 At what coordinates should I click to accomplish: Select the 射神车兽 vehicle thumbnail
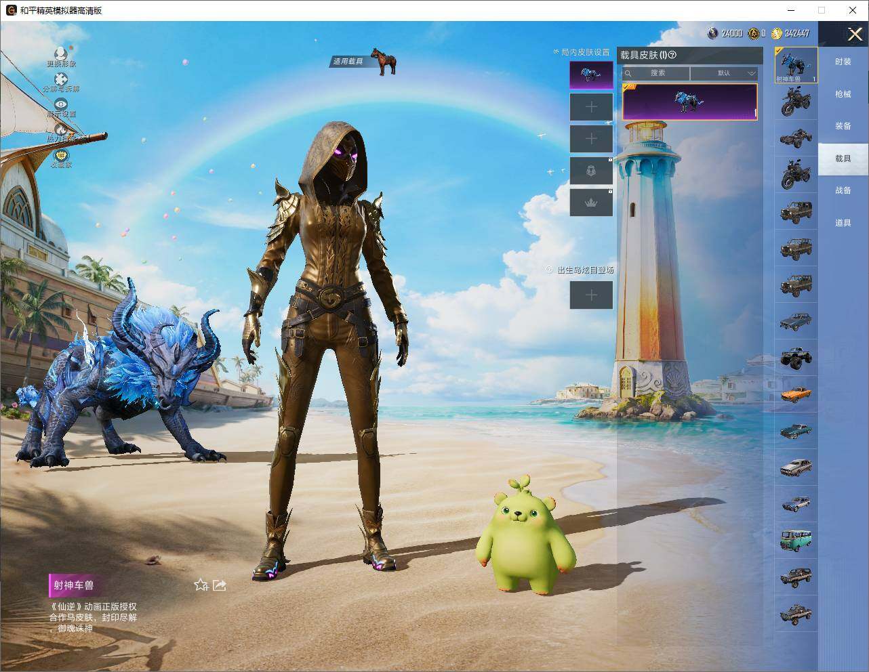(796, 65)
